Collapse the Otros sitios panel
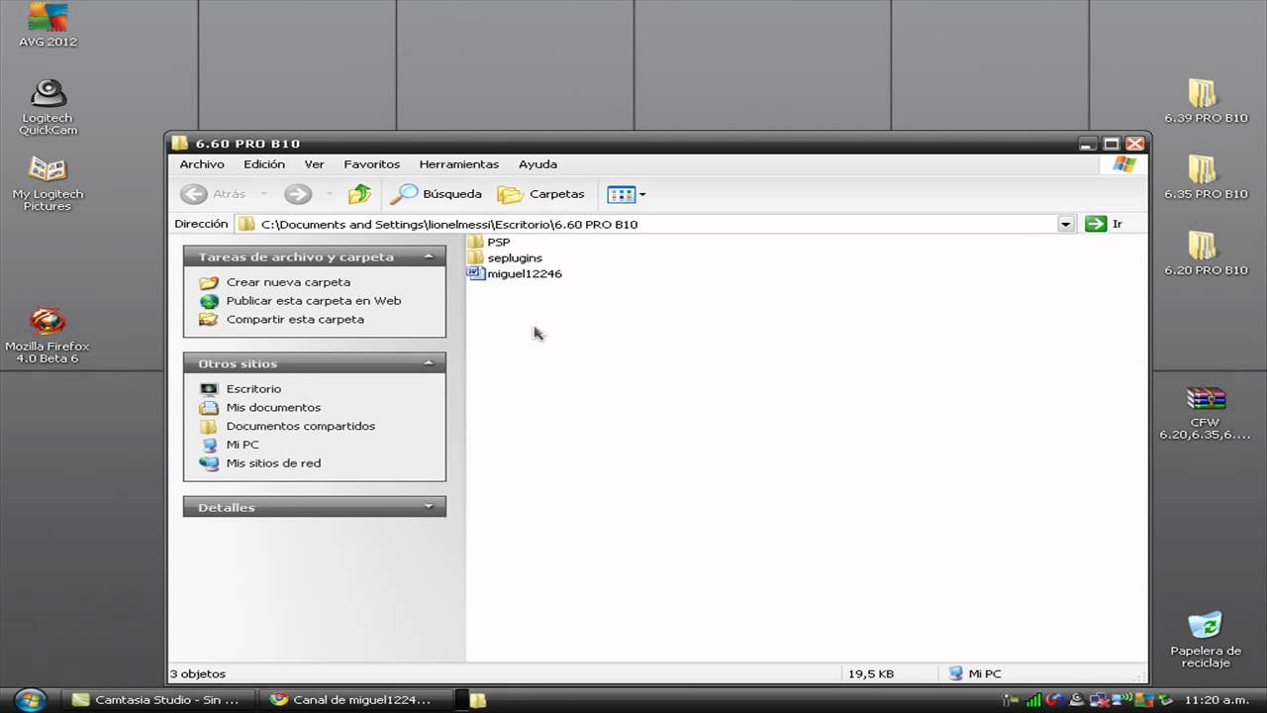 pos(429,363)
